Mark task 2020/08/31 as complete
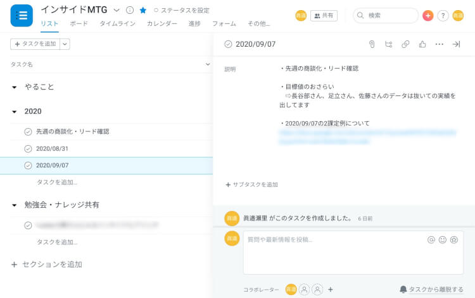Screen dimensions: 475x298 [28, 149]
